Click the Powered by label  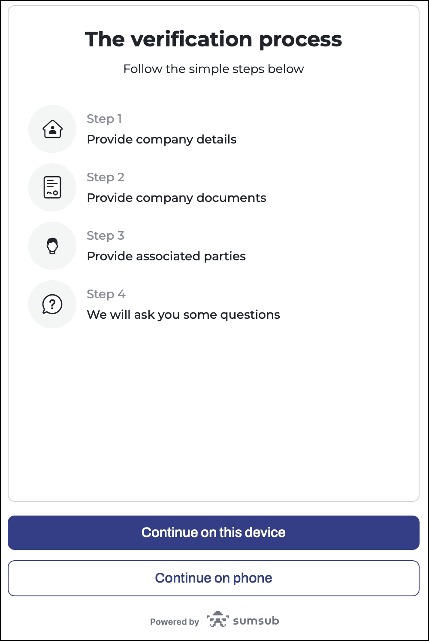(175, 622)
